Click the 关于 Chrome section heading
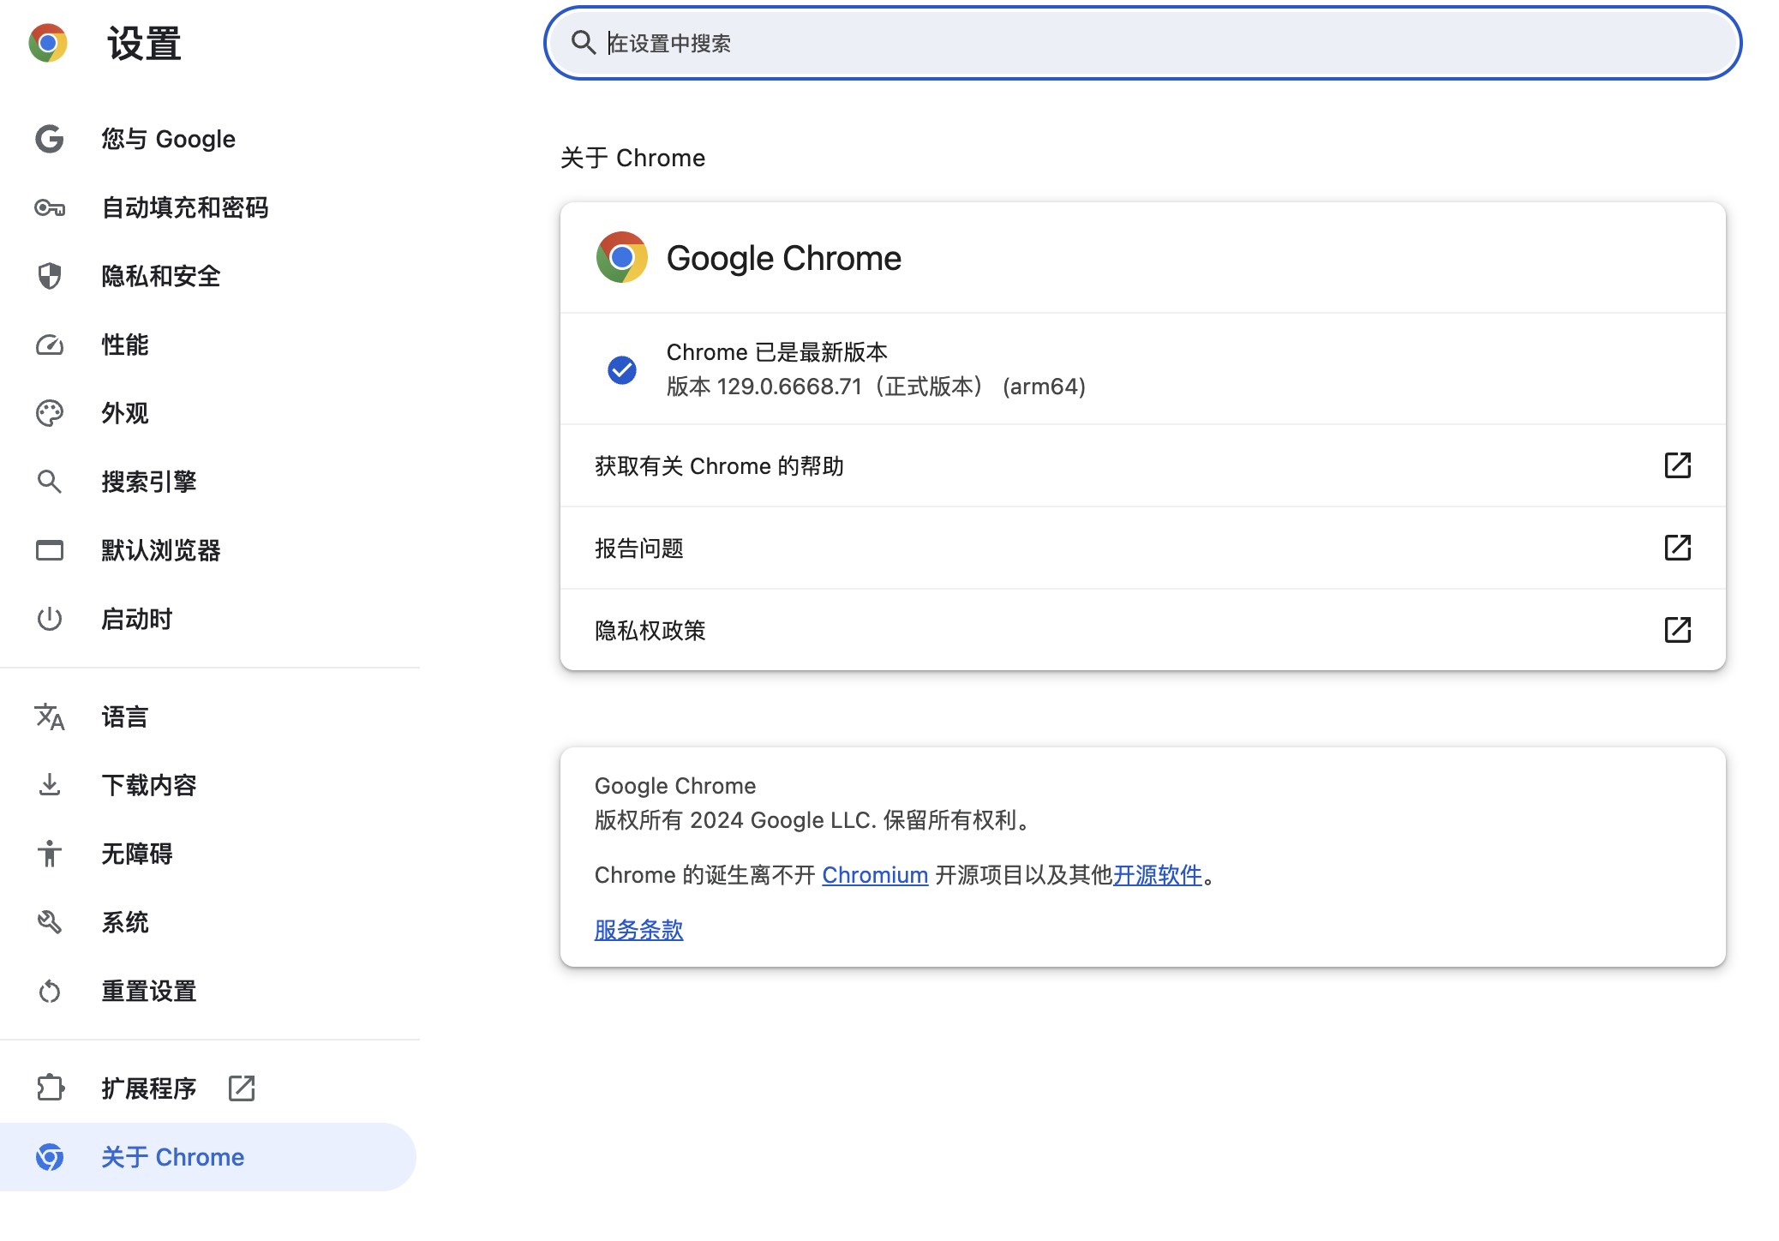The height and width of the screenshot is (1241, 1779). click(632, 158)
